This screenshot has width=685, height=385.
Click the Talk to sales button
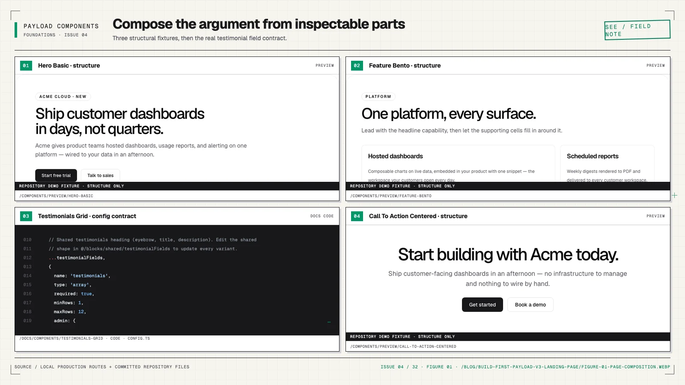(x=101, y=175)
